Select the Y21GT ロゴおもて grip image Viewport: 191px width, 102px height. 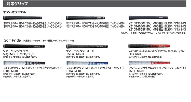pos(148,18)
